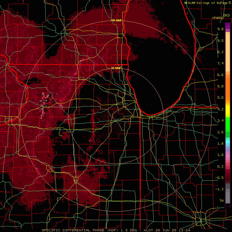Pick the bright green segment of color bar
232x232 pixels.
(228, 125)
